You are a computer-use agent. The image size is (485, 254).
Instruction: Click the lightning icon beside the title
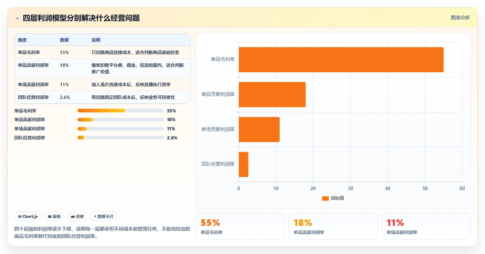[x=17, y=18]
